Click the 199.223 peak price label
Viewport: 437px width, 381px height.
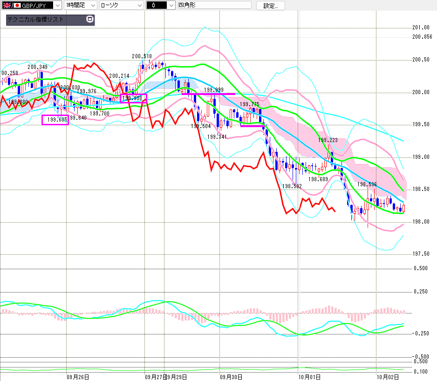(328, 140)
